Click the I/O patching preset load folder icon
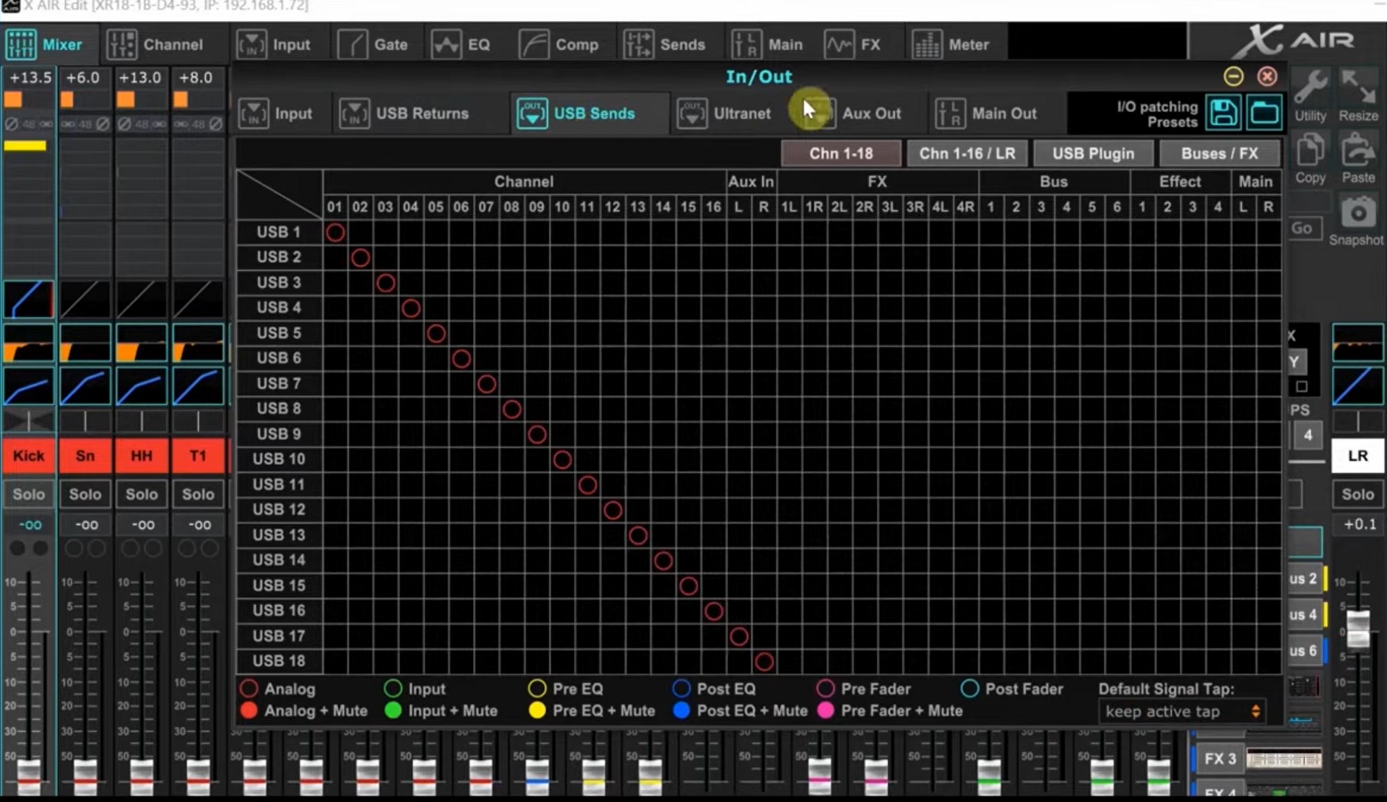Viewport: 1387px width, 802px height. [1264, 113]
